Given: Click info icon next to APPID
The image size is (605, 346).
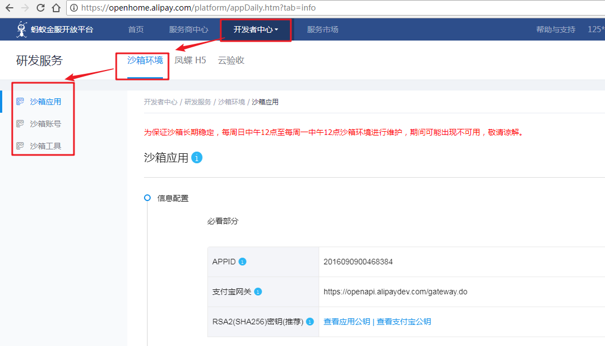Looking at the screenshot, I should 242,262.
